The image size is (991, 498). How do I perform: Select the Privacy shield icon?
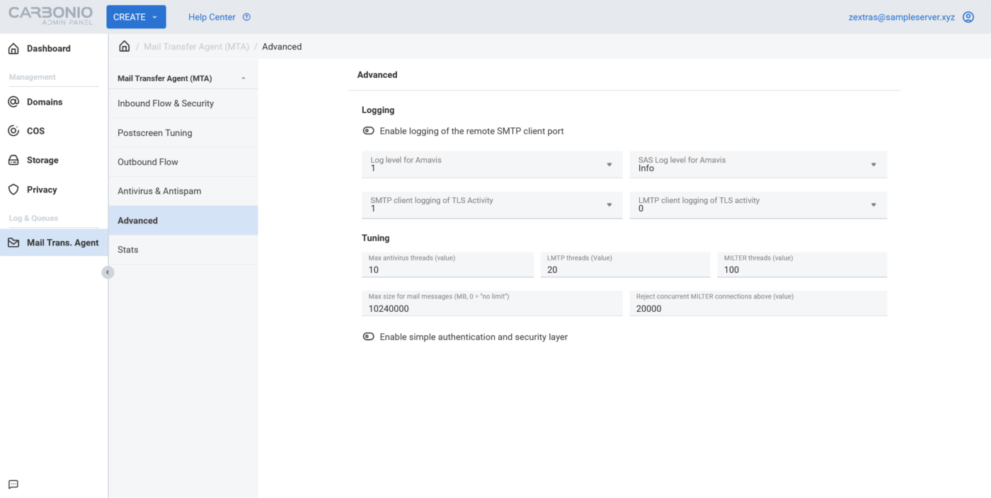tap(14, 189)
